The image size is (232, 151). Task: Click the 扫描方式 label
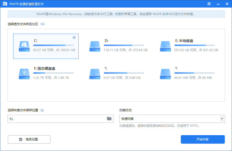pyautogui.click(x=126, y=110)
